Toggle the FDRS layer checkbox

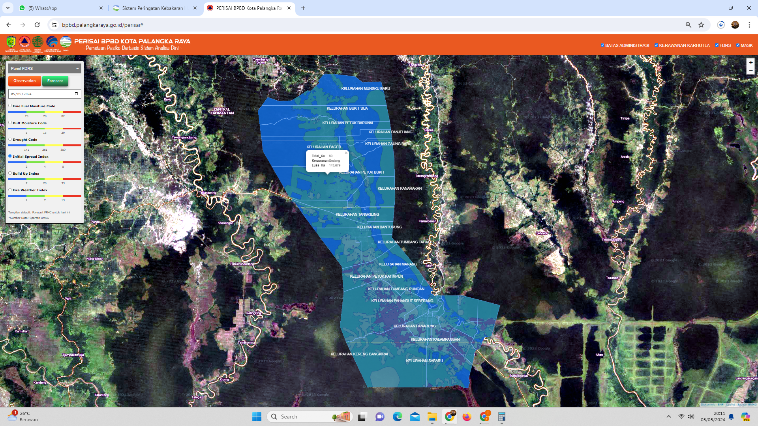click(717, 45)
